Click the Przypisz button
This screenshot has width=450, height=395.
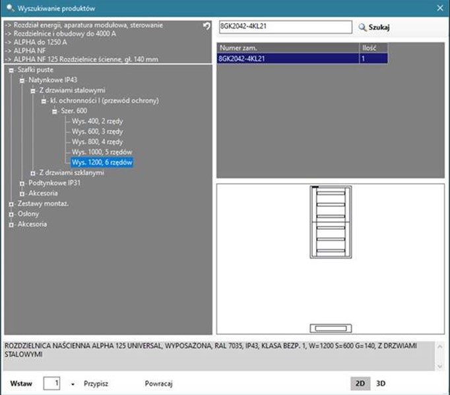[x=96, y=383]
